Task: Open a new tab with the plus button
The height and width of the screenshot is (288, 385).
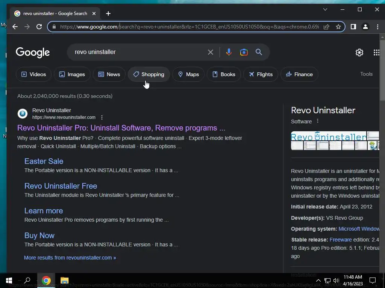Action: (x=108, y=13)
